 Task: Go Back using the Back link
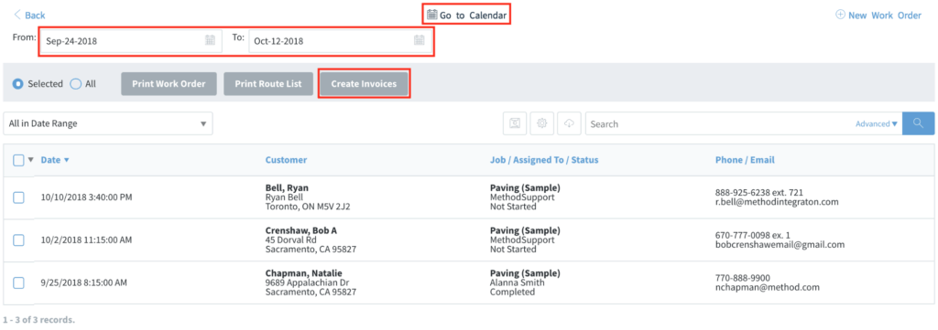(x=29, y=15)
